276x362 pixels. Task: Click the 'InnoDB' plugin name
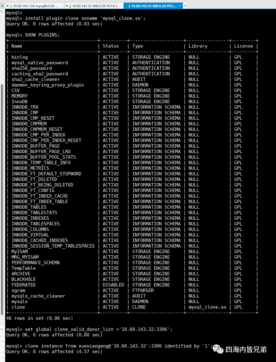(20, 102)
